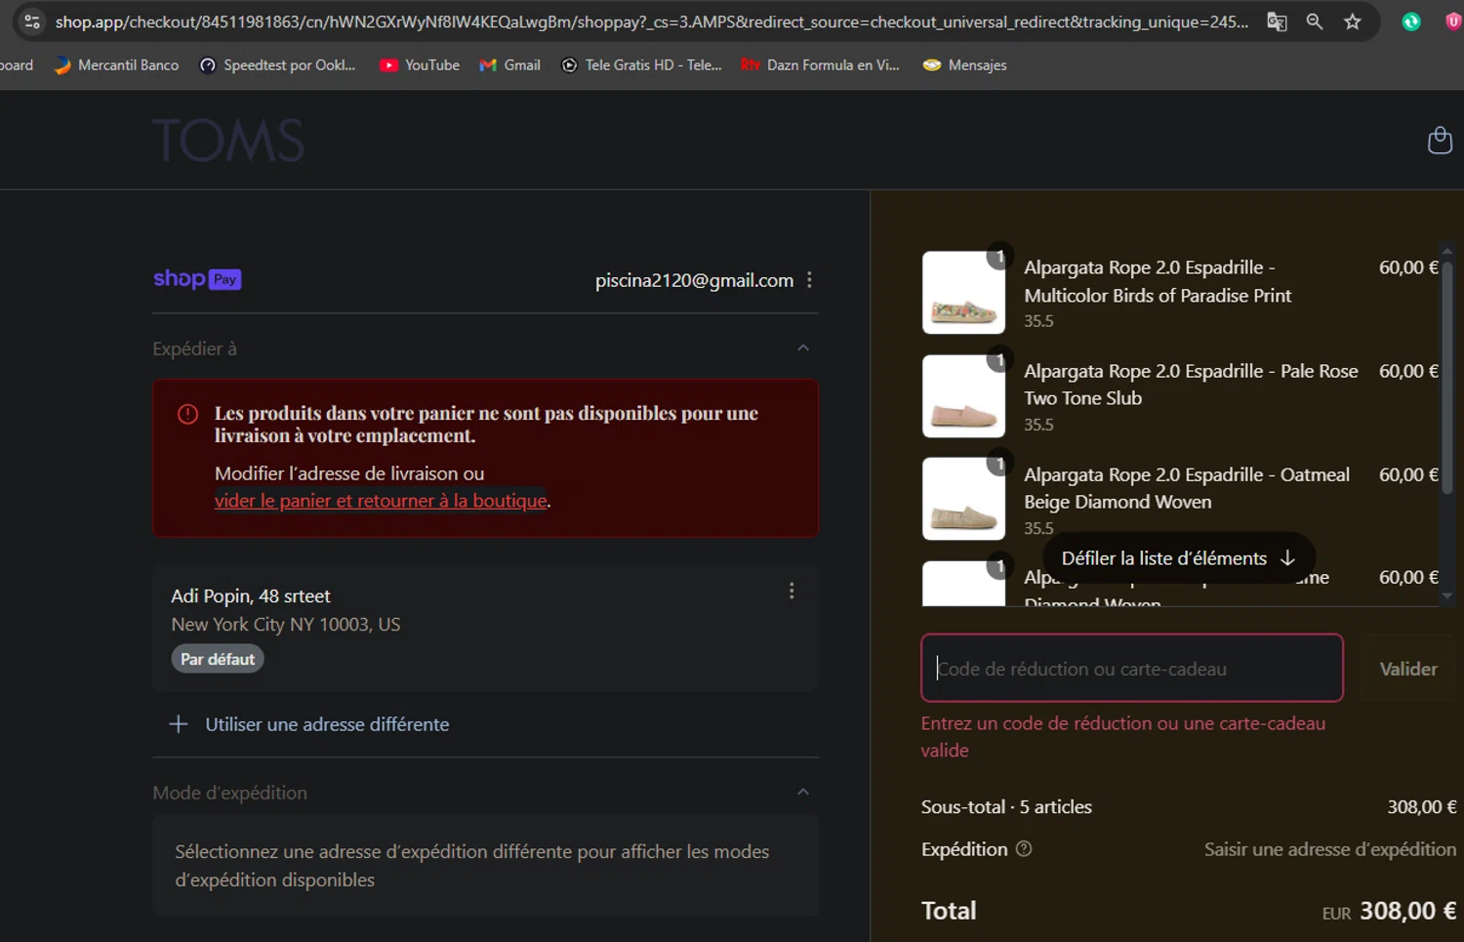Select the Adi Popin address card

[485, 628]
